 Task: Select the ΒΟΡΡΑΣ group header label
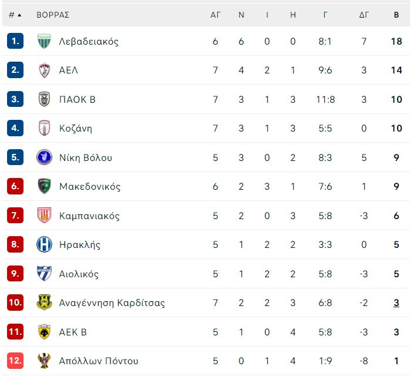[x=53, y=15]
